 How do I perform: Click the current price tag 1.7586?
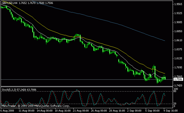point(178,79)
